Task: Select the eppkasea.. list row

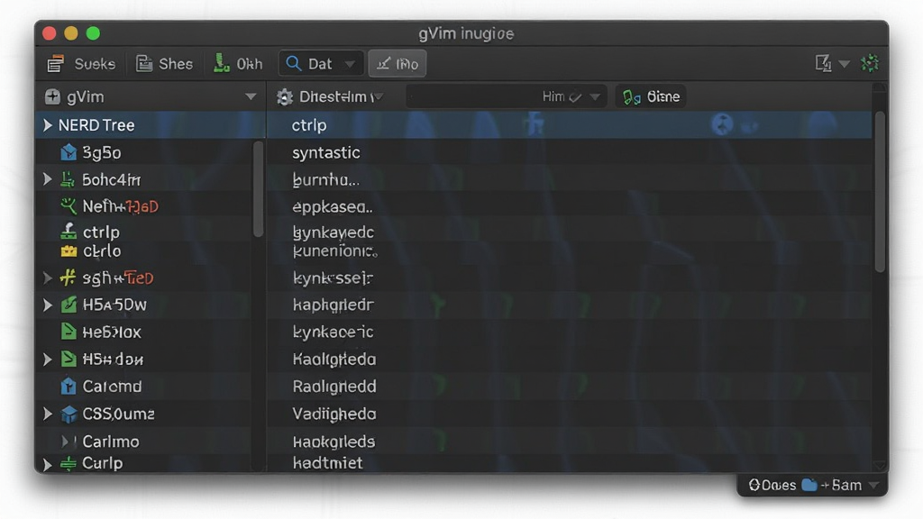Action: (570, 206)
